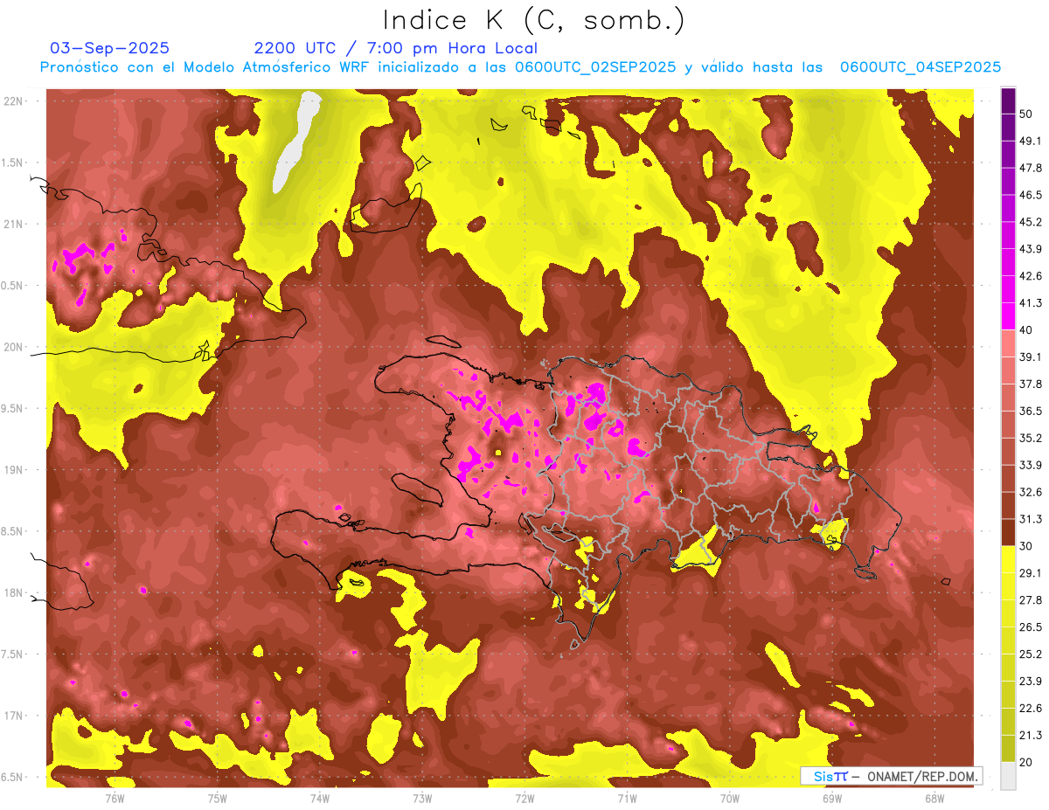
Task: Click the "73W" longitude label
Action: click(422, 798)
